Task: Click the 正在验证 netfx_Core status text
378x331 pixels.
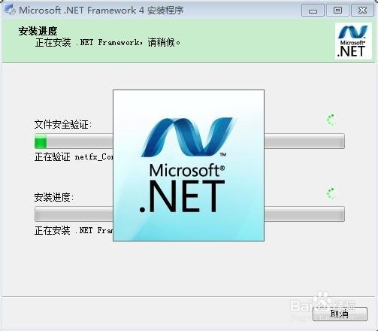Action: pyautogui.click(x=74, y=157)
